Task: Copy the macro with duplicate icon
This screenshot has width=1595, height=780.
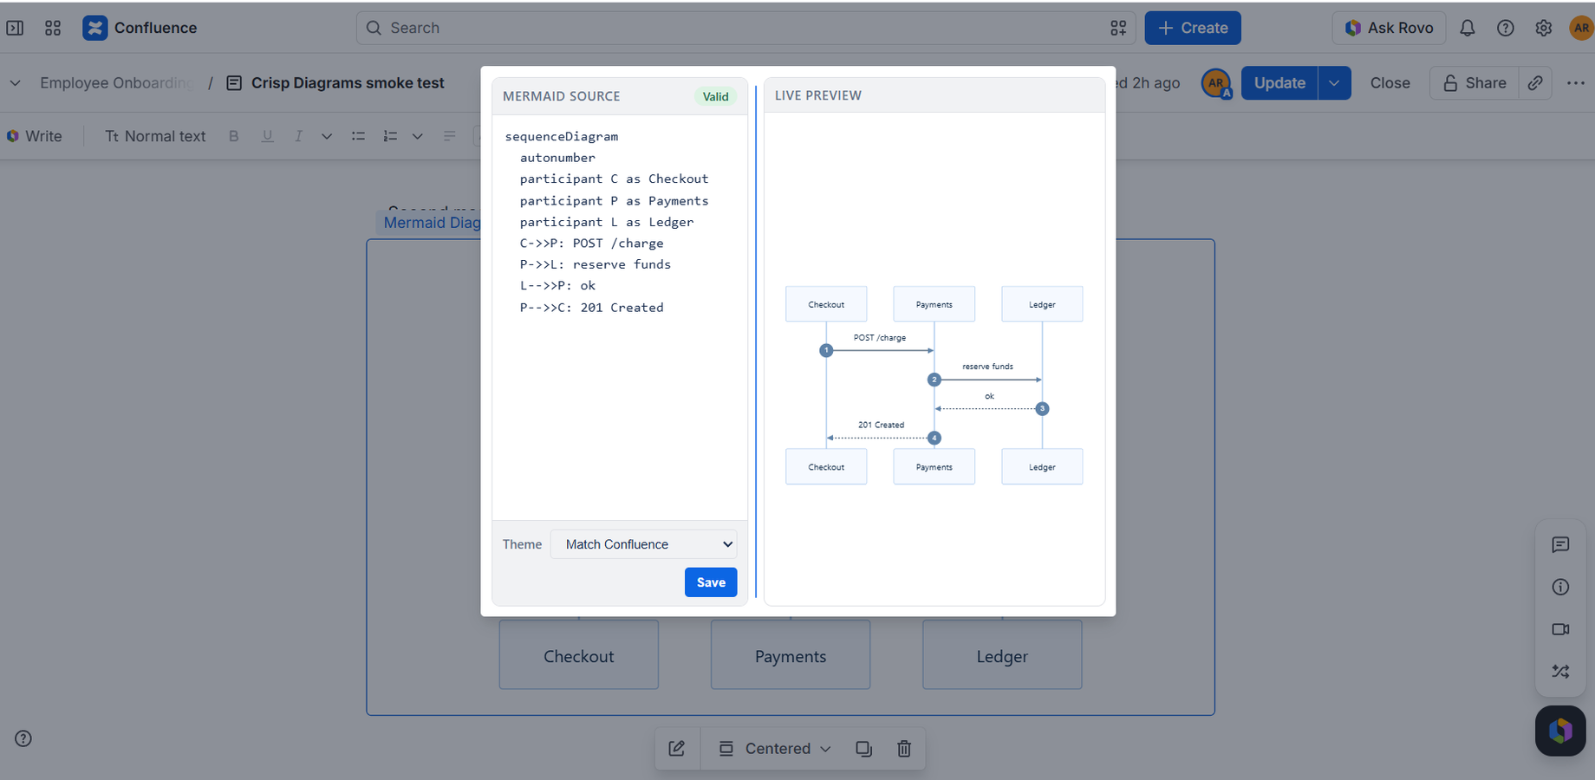Action: (863, 749)
